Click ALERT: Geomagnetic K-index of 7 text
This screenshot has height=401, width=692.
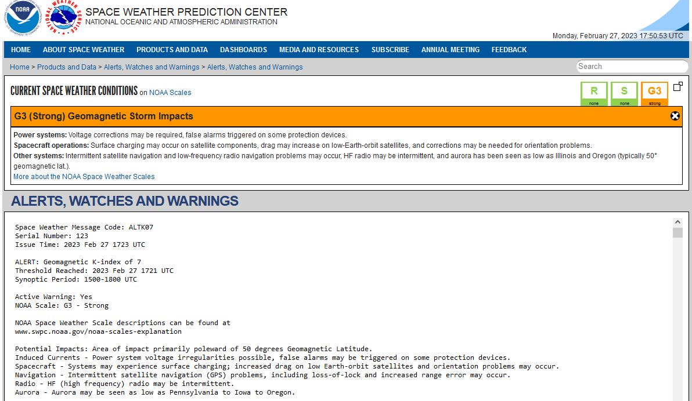pos(78,262)
